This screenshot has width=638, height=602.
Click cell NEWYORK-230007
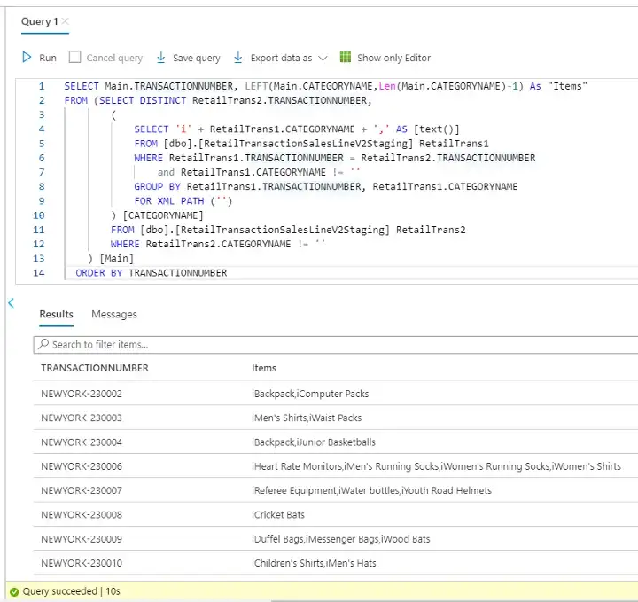pyautogui.click(x=82, y=490)
